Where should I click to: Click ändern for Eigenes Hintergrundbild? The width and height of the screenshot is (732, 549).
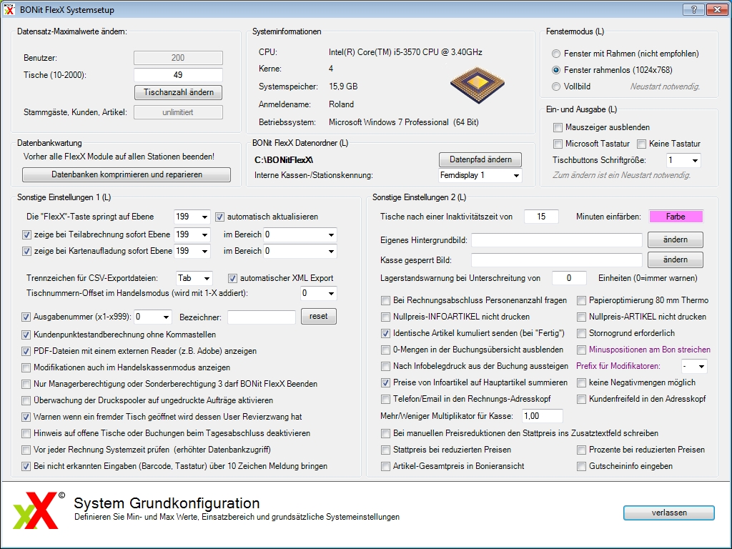pos(675,240)
